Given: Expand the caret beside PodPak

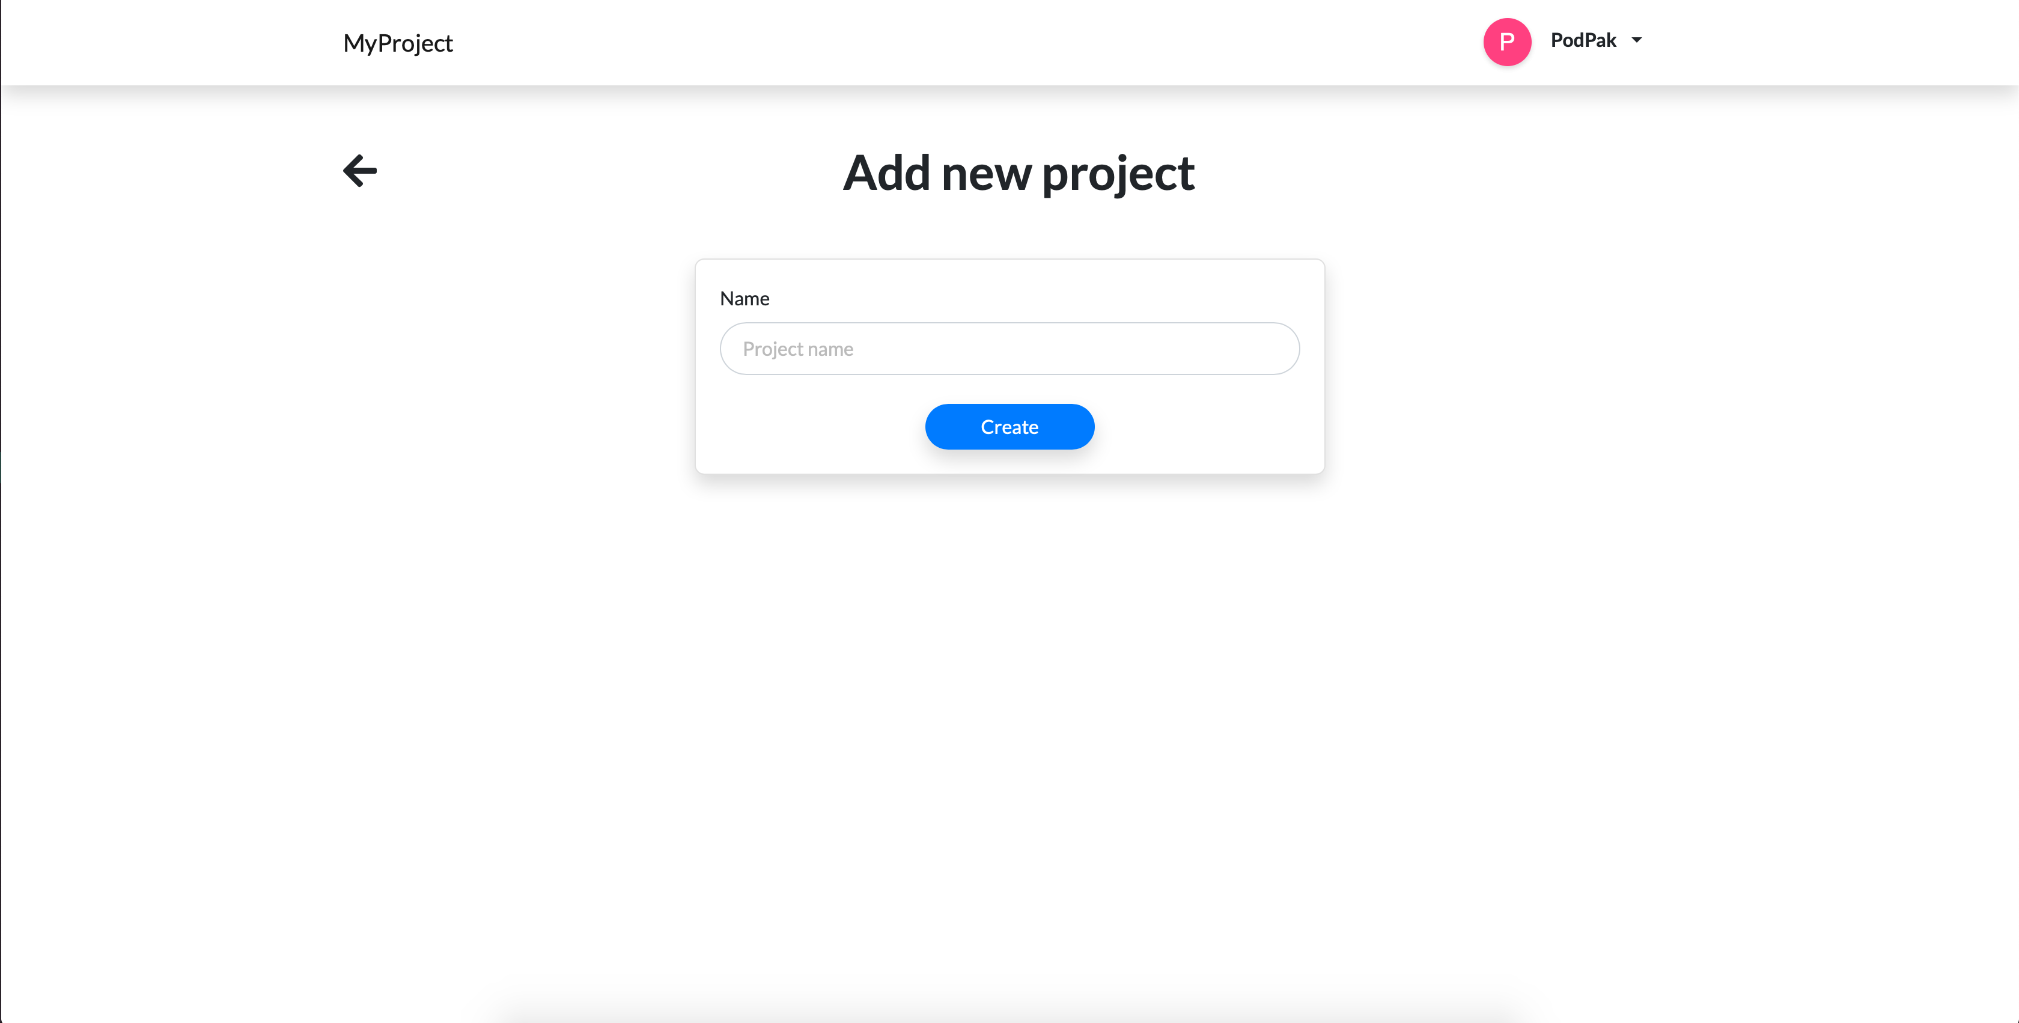Looking at the screenshot, I should click(x=1636, y=40).
